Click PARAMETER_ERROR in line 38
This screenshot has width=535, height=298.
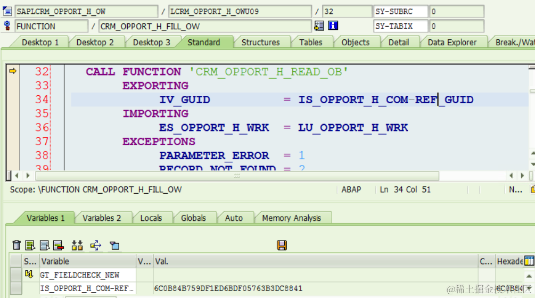click(x=214, y=155)
